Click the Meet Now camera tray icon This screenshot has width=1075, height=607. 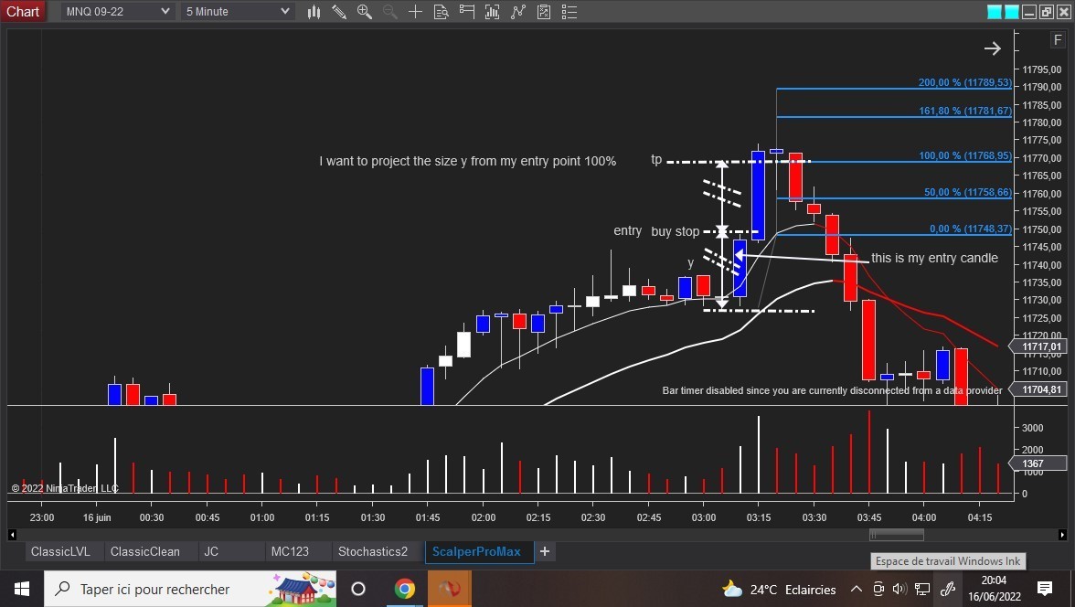point(878,589)
